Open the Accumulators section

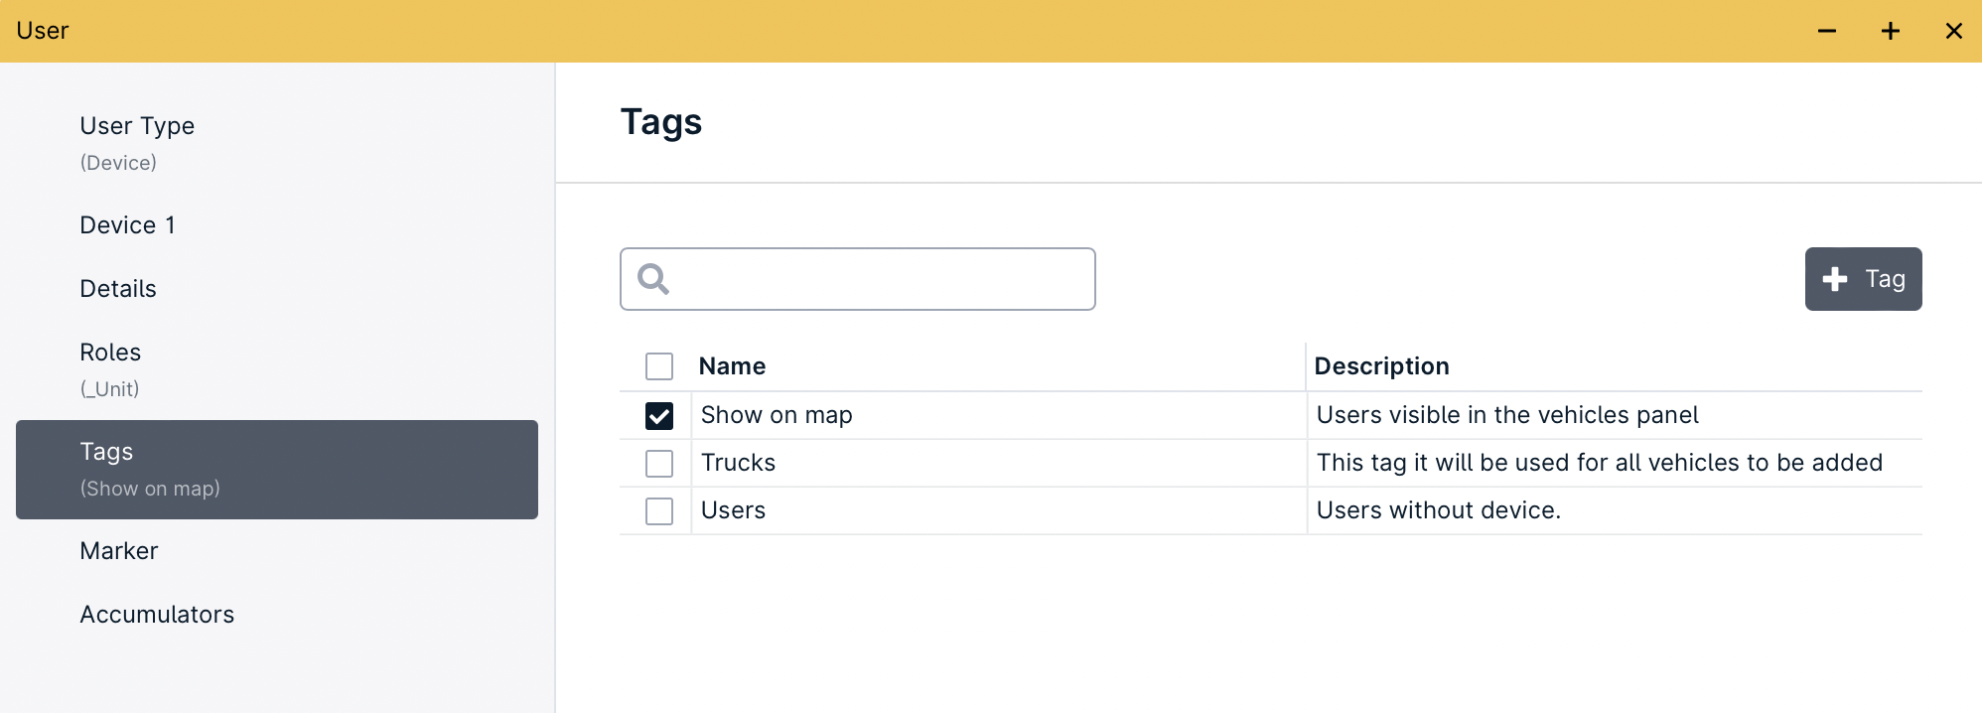point(277,615)
